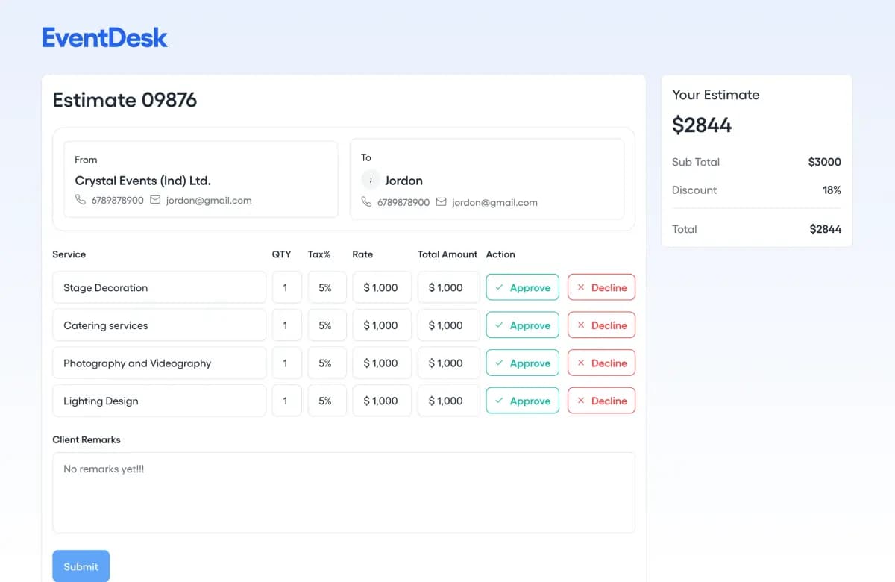Click the EventDesk logo
This screenshot has width=895, height=582.
pos(104,37)
